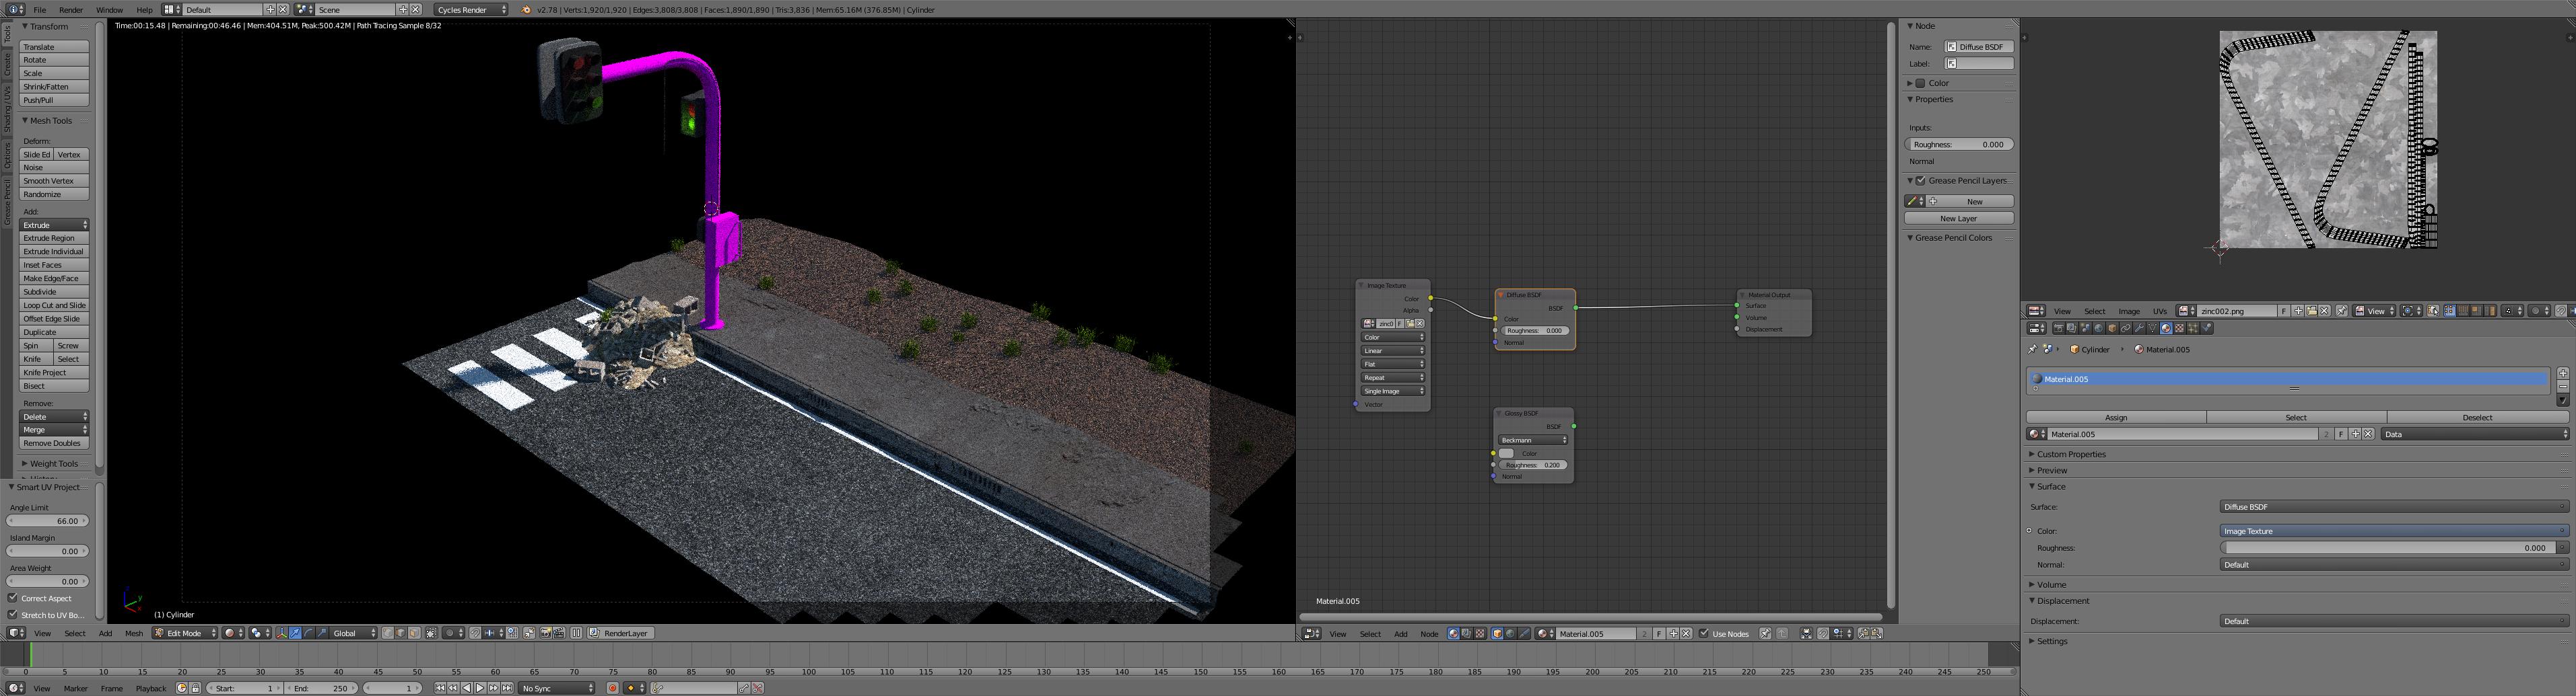Open the File menu

point(40,9)
